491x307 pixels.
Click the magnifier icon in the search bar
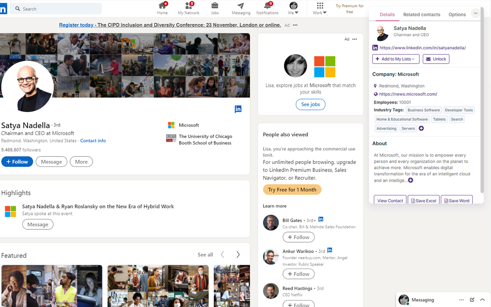18,8
